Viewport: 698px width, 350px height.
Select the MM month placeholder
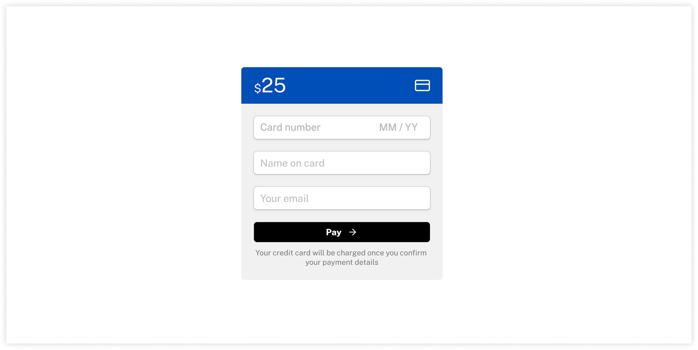[x=388, y=127]
